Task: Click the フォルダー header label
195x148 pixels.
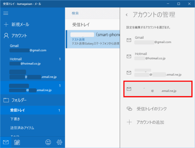Action: pos(19,100)
